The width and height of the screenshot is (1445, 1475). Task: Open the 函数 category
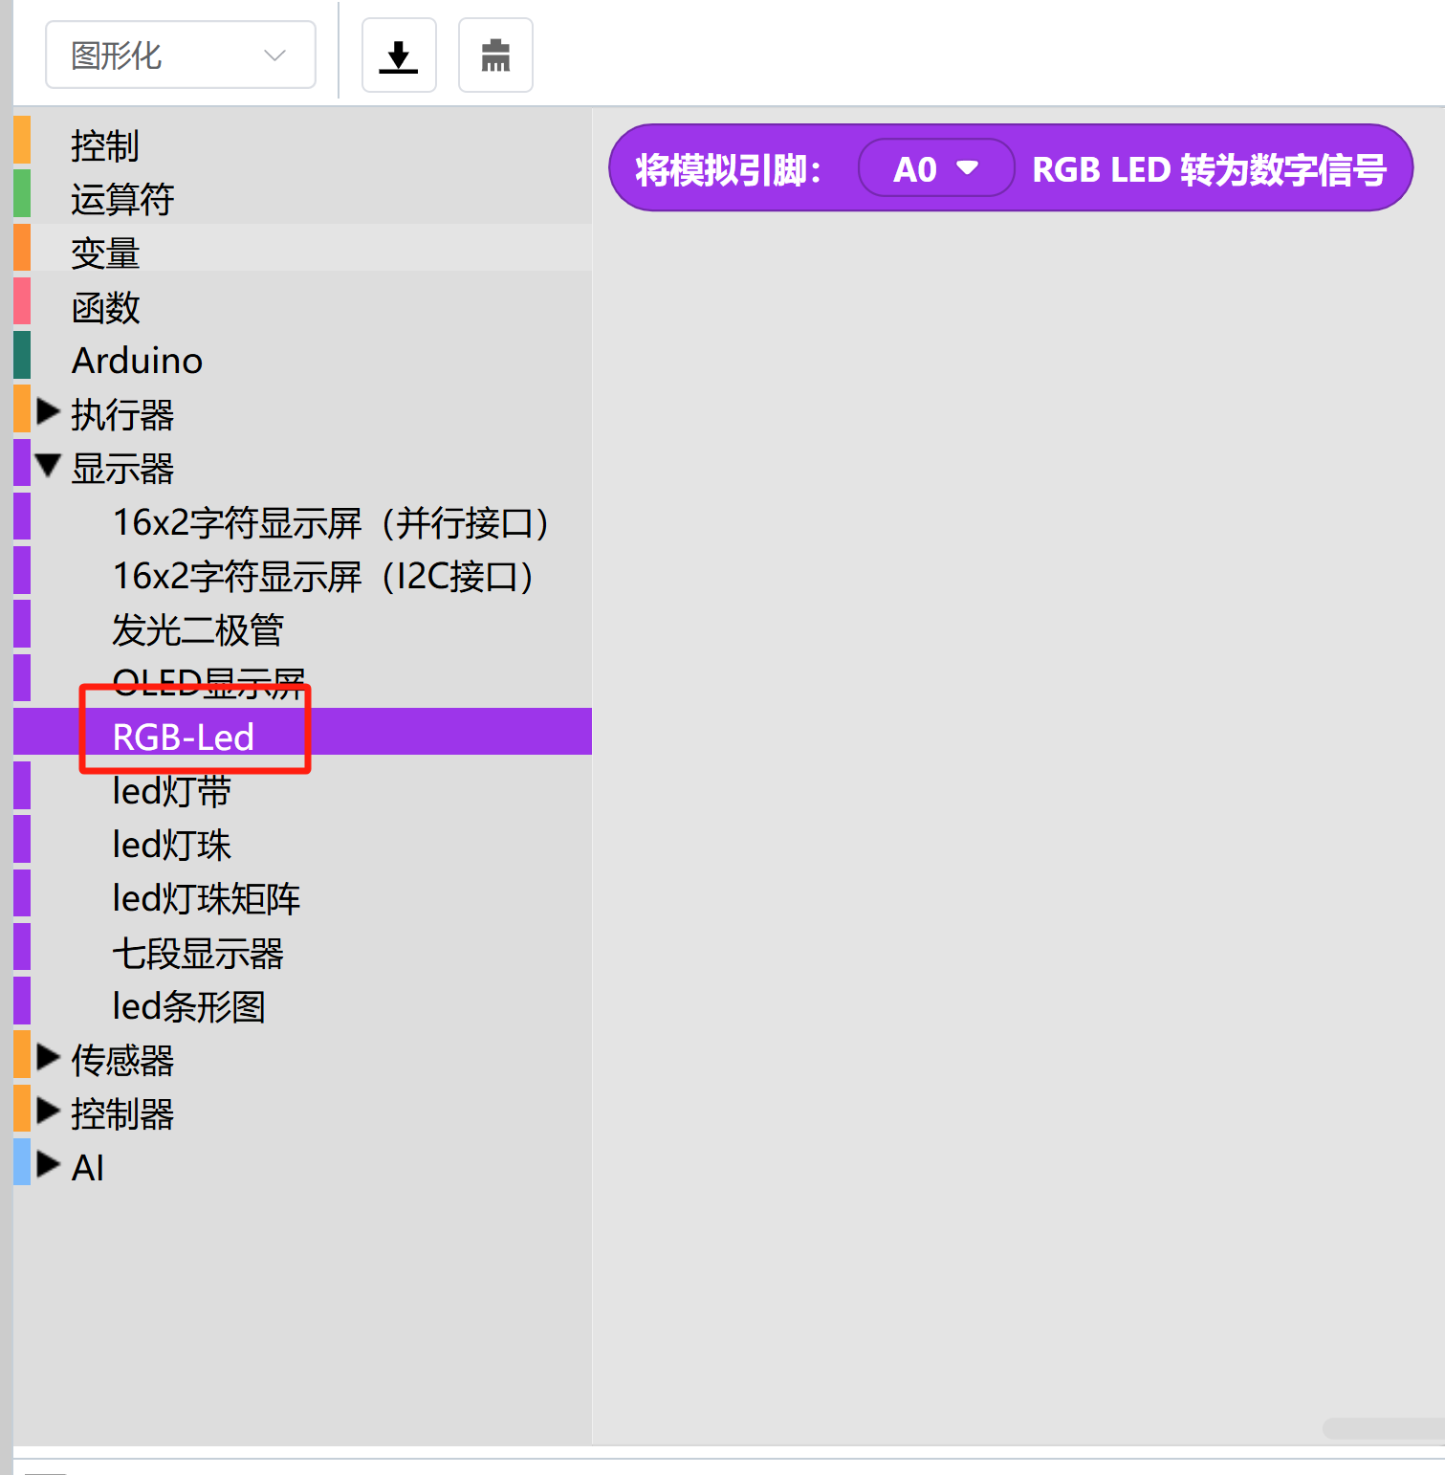point(105,308)
